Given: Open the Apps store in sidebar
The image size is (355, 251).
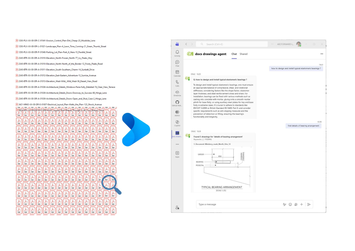Looking at the screenshot, I should point(177,154).
